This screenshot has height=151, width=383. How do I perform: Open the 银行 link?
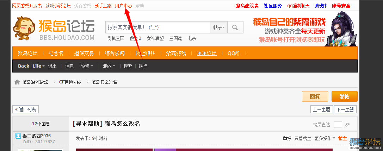(x=143, y=66)
